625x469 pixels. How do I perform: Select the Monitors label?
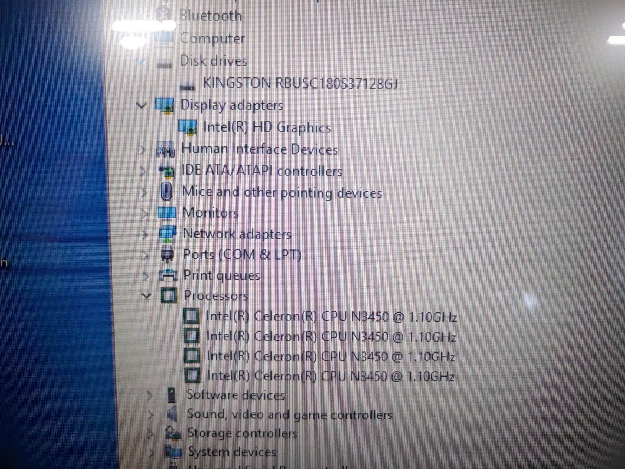(211, 213)
